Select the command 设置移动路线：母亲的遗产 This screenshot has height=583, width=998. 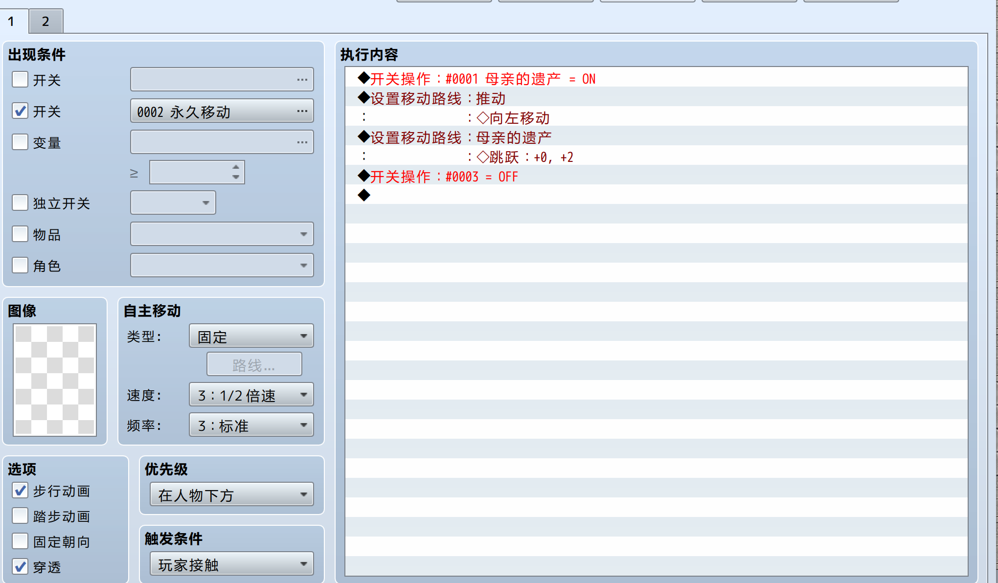coord(656,136)
